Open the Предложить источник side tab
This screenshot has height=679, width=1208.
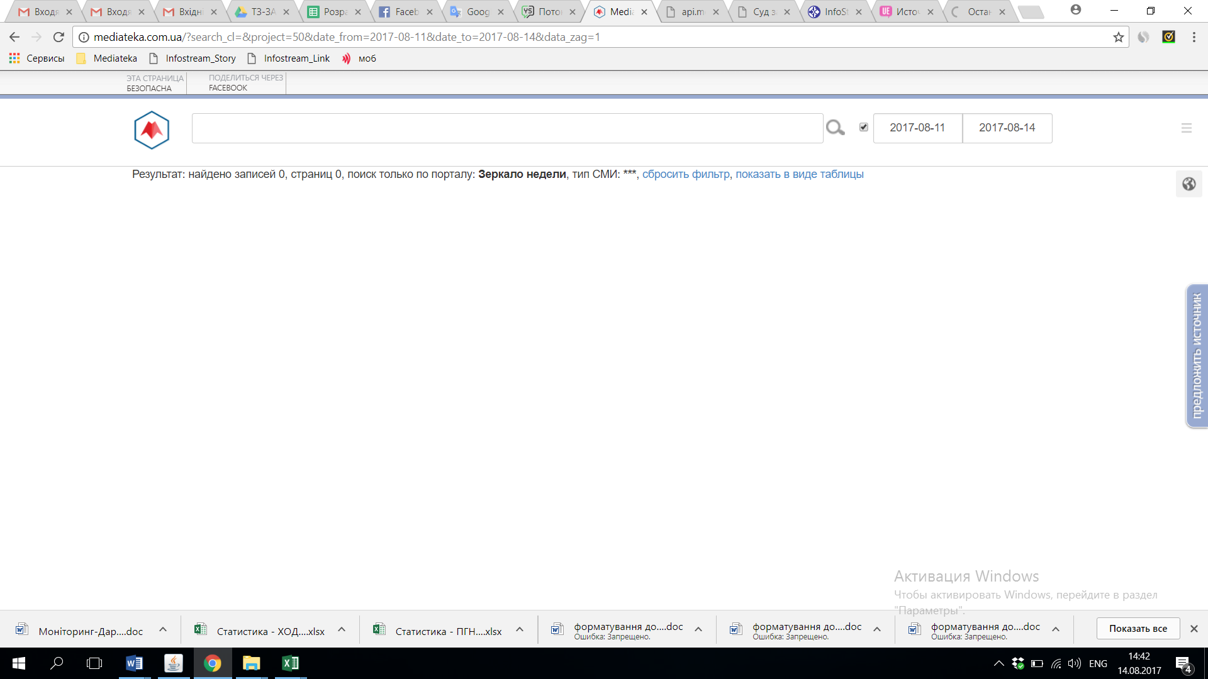pyautogui.click(x=1196, y=356)
